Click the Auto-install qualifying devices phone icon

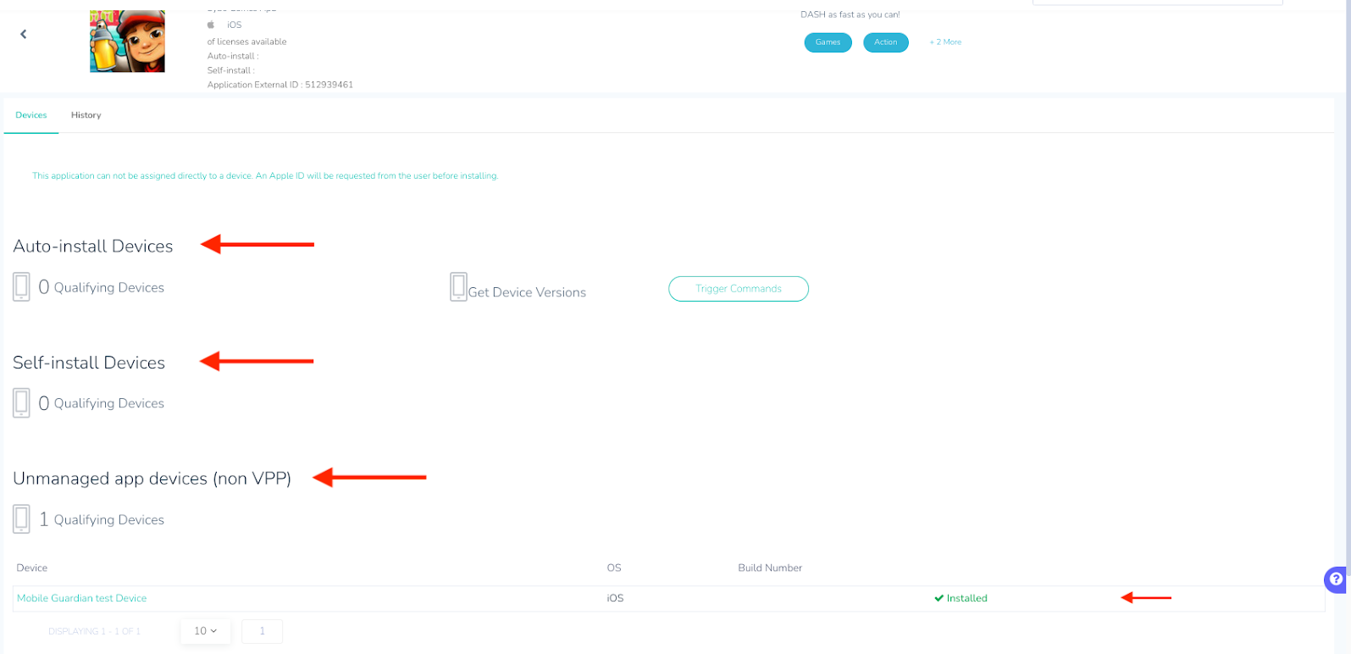click(x=22, y=287)
